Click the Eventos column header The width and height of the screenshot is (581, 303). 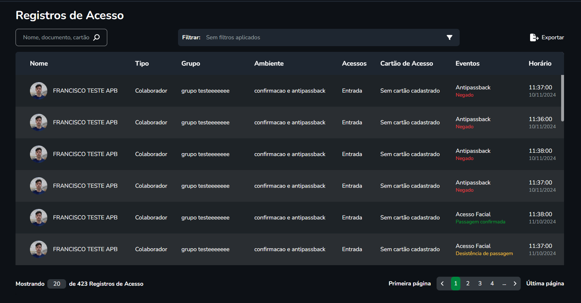click(x=467, y=63)
